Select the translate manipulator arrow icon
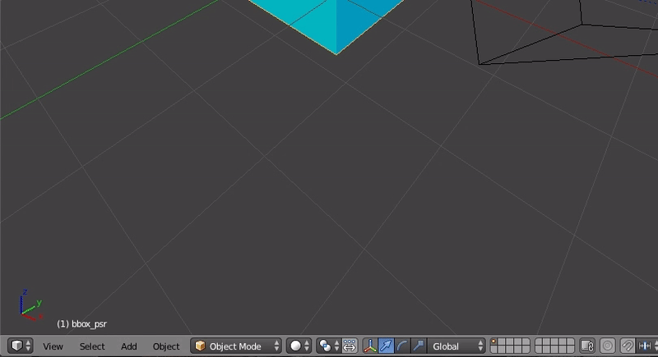This screenshot has width=658, height=357. [386, 346]
